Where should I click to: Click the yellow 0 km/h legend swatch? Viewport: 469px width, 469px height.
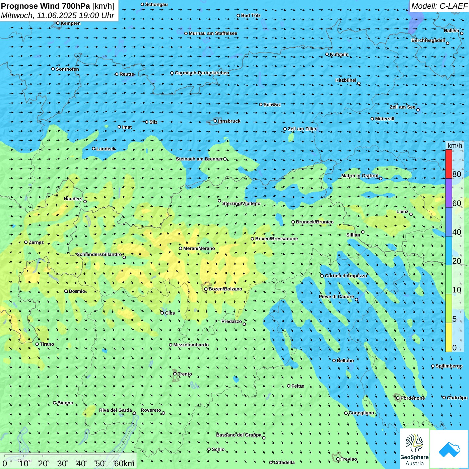pos(449,337)
